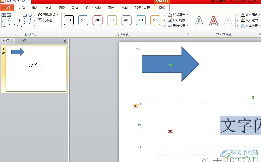Expand the insert shapes gallery fully
Screen dimensions: 261x162
tap(34, 26)
